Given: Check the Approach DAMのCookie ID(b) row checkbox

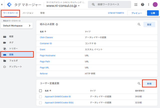Looking at the screenshot, I should [x=40, y=103].
